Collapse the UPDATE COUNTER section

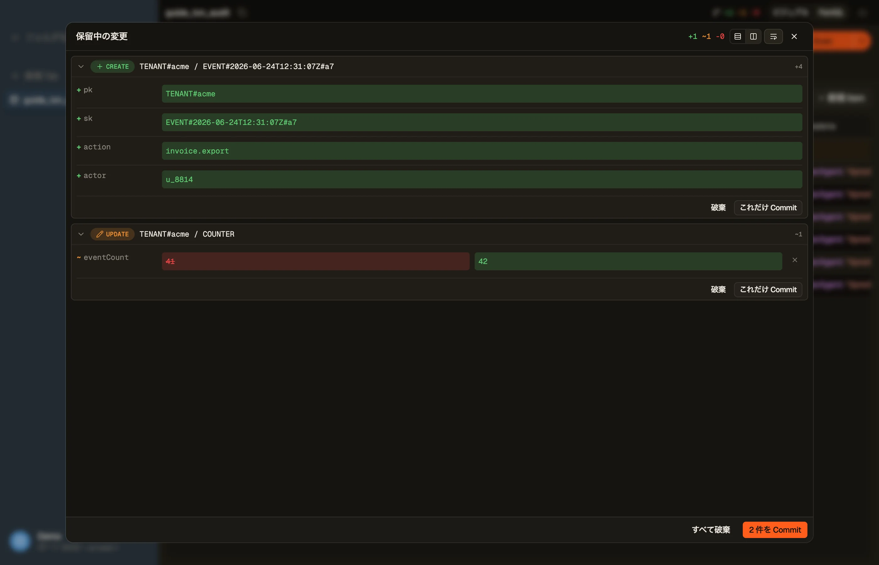coord(81,234)
